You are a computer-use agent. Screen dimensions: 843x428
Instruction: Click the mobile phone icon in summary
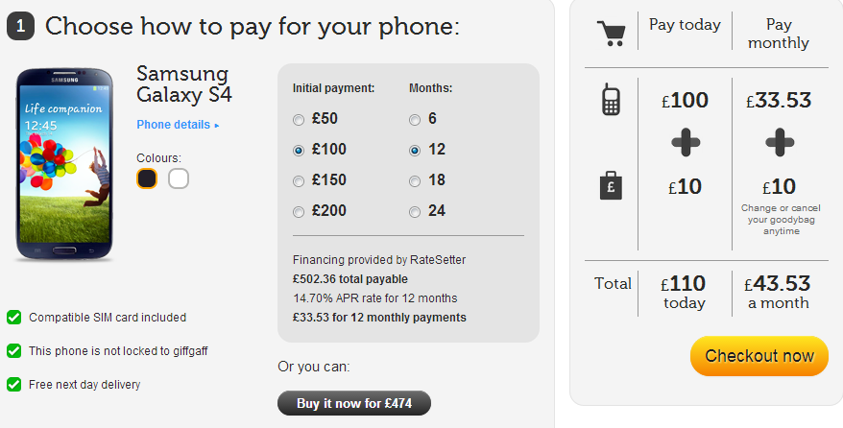tap(611, 100)
